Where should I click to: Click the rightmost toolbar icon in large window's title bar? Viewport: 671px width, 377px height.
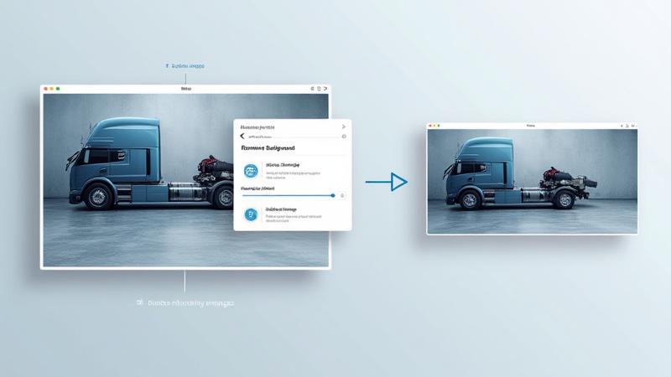coord(325,89)
